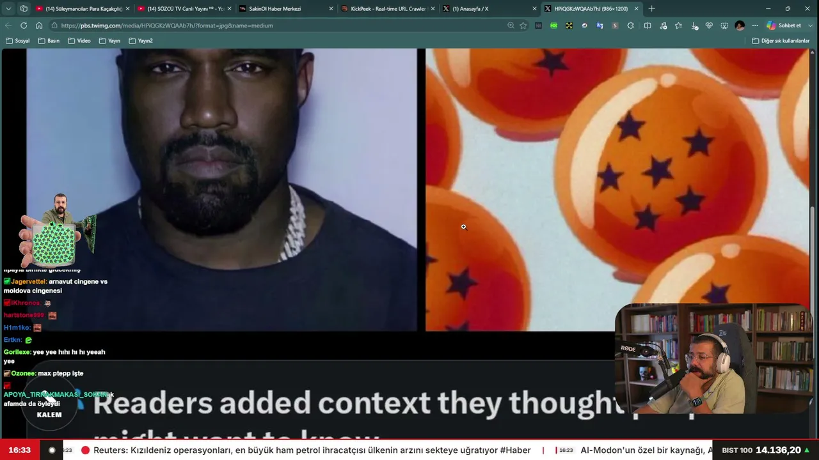Click the zoom magnifier in address bar
Screen dimensions: 819x460
[x=511, y=26]
